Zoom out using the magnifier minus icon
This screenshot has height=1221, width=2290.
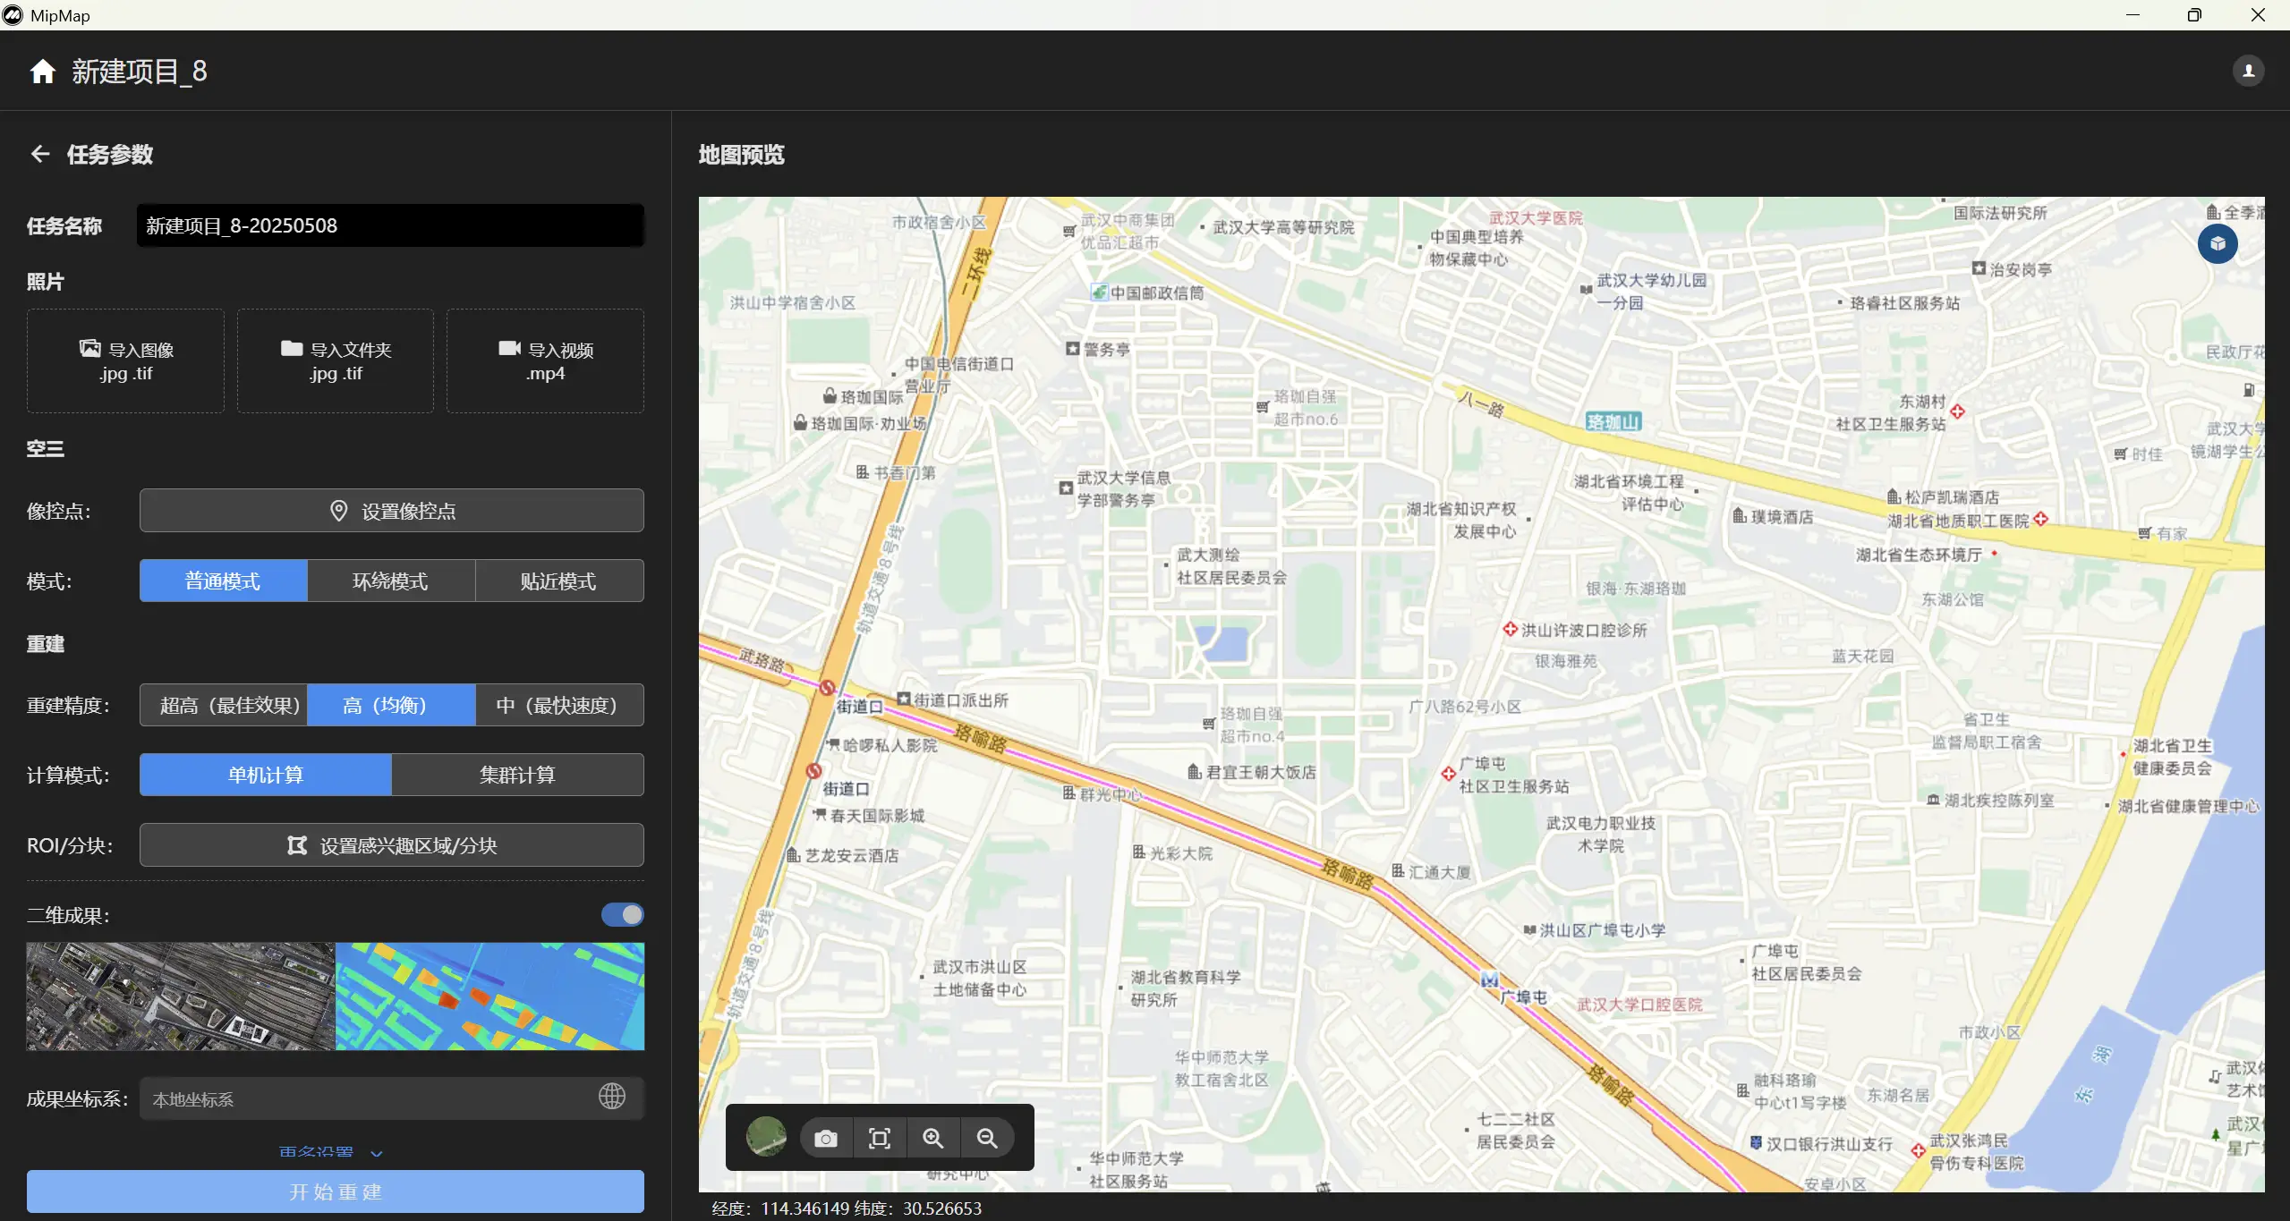[x=987, y=1138]
